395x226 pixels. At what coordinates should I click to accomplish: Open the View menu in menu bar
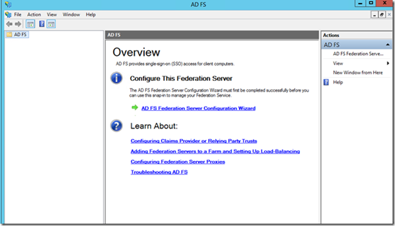(x=51, y=15)
